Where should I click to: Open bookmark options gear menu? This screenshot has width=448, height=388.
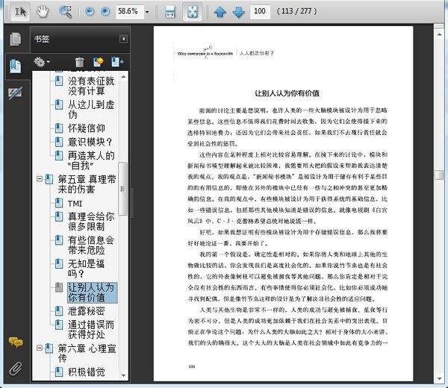tap(42, 62)
